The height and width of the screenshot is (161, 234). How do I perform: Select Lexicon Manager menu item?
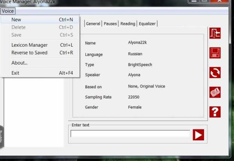click(x=30, y=45)
